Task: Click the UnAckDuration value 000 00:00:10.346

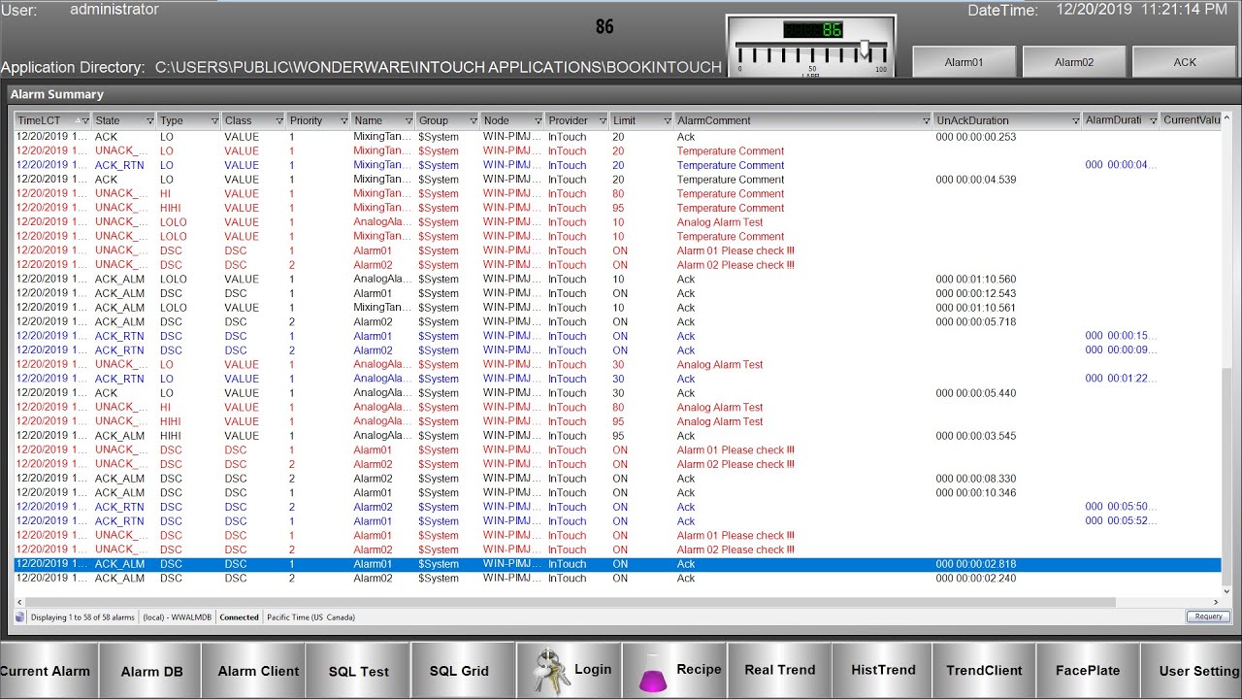Action: point(975,493)
